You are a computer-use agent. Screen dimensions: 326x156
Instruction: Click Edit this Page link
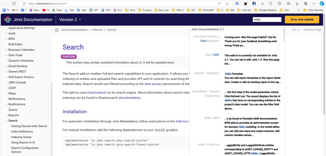(313, 30)
